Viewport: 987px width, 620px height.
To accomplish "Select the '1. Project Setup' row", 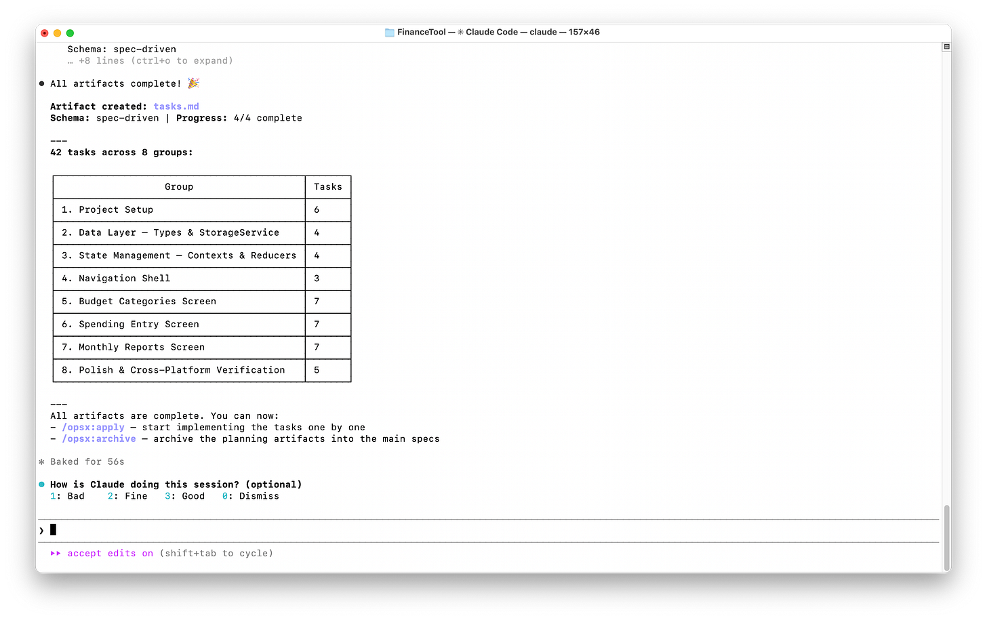I will pos(202,210).
